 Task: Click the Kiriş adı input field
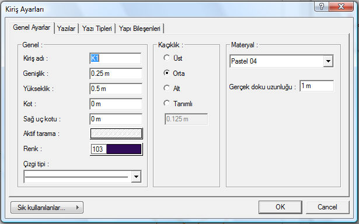116,58
